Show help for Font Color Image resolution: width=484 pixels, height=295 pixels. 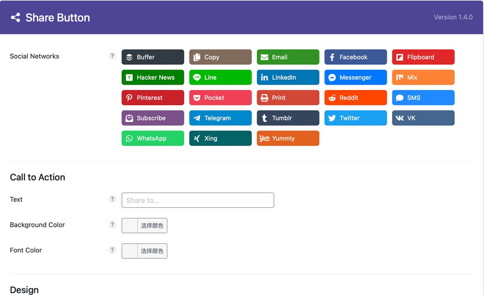tap(112, 250)
